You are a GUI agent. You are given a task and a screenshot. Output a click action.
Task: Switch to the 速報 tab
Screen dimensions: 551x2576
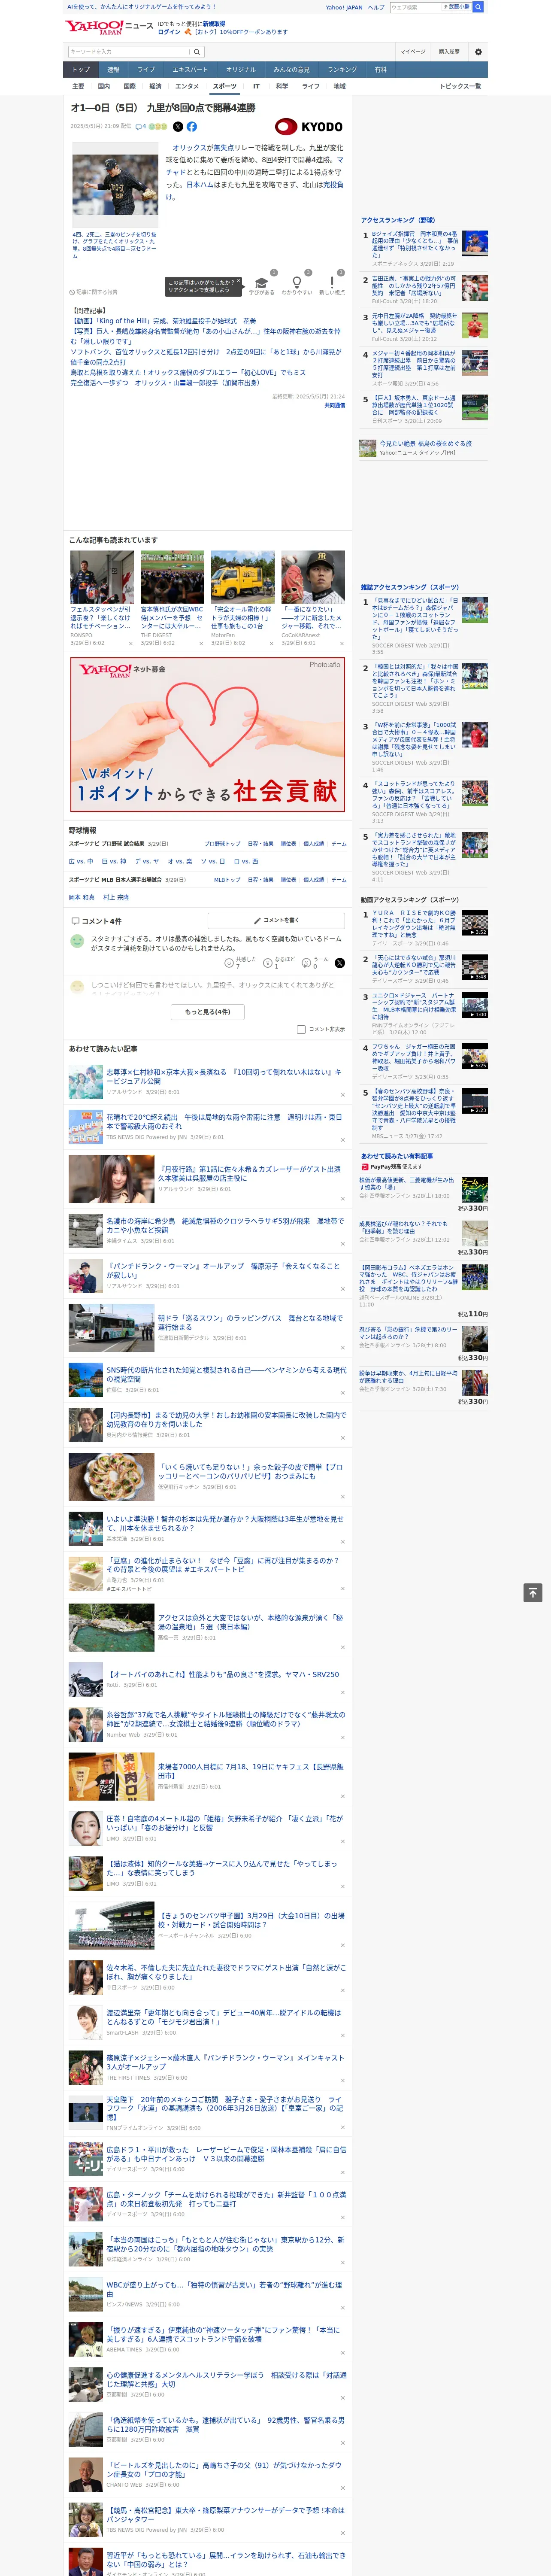(113, 70)
